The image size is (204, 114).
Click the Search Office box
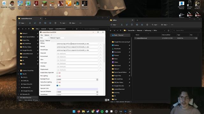(186, 30)
